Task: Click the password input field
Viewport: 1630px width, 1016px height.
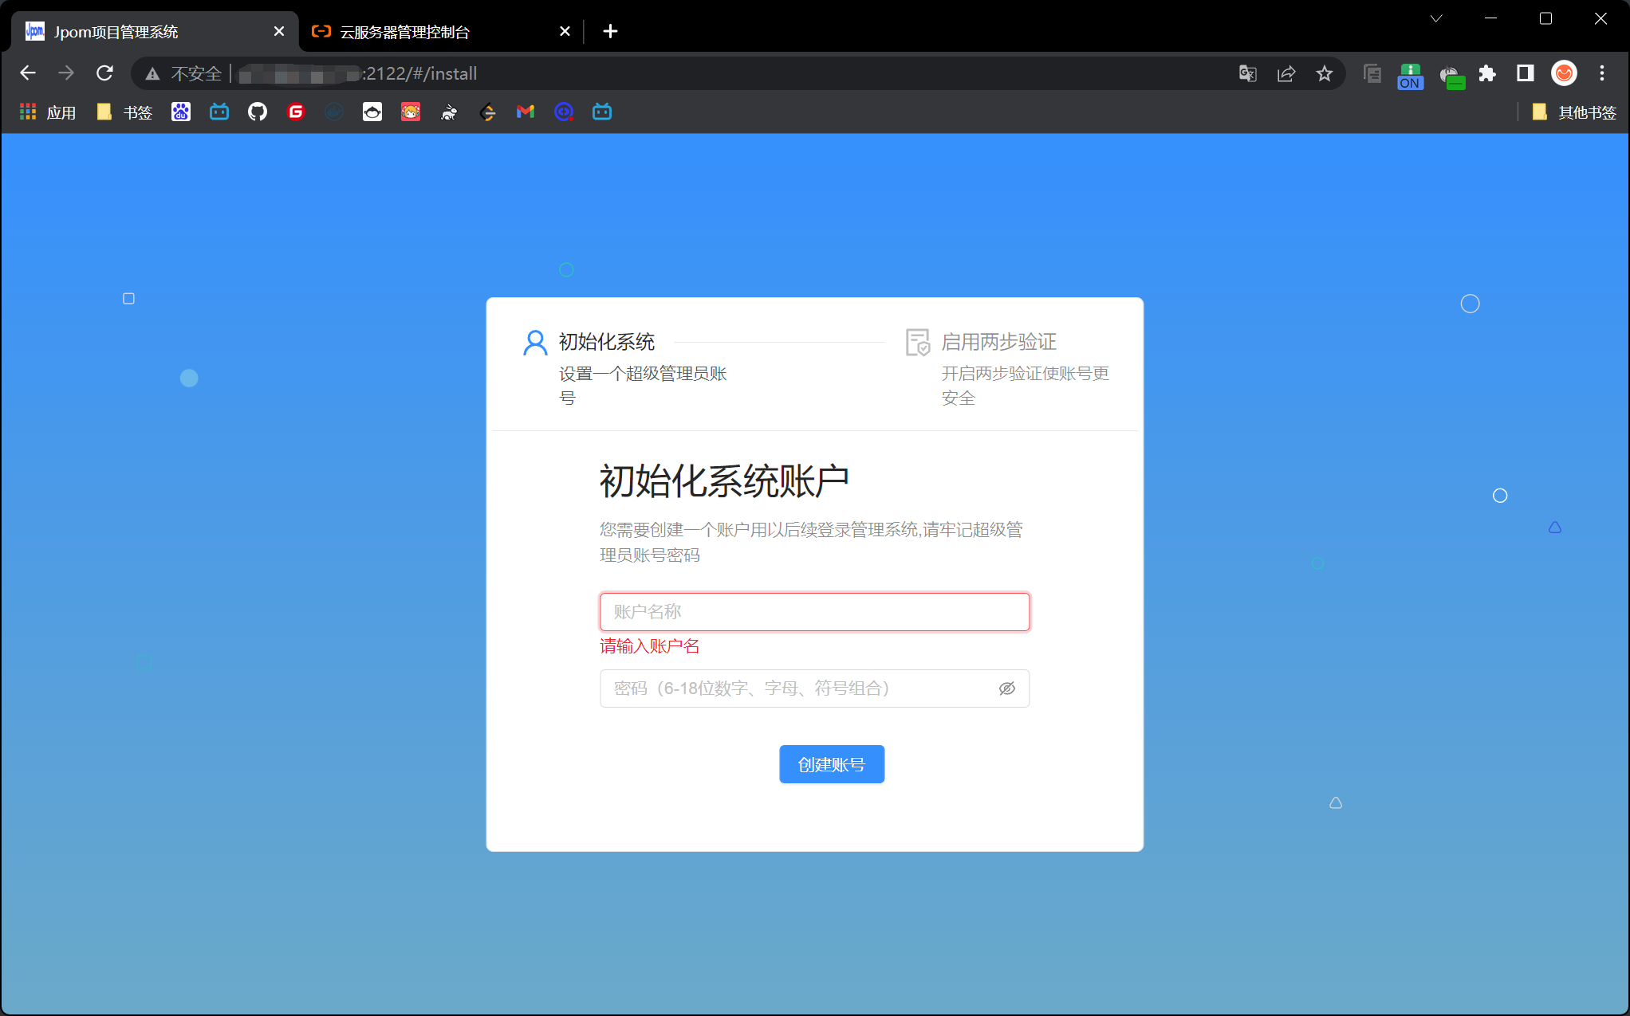Action: click(x=797, y=688)
